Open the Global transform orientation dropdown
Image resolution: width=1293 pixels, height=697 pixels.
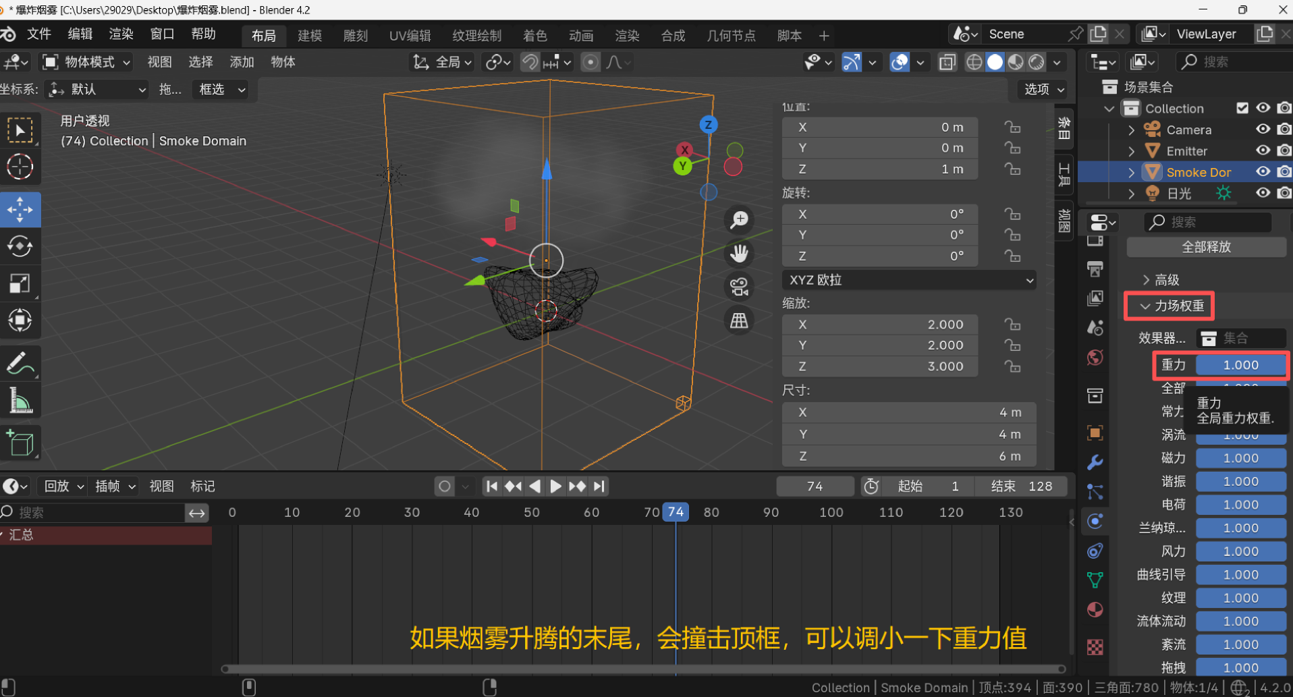[x=442, y=62]
